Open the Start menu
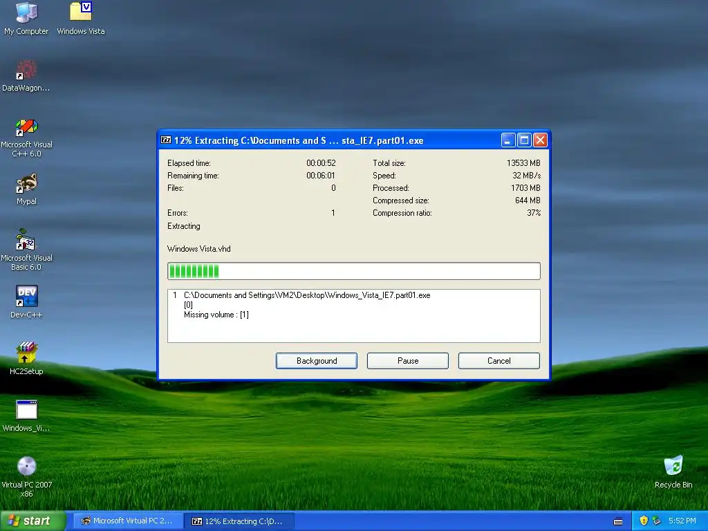The height and width of the screenshot is (531, 708). (32, 521)
